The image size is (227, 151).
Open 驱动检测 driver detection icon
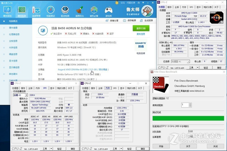pos(65,11)
